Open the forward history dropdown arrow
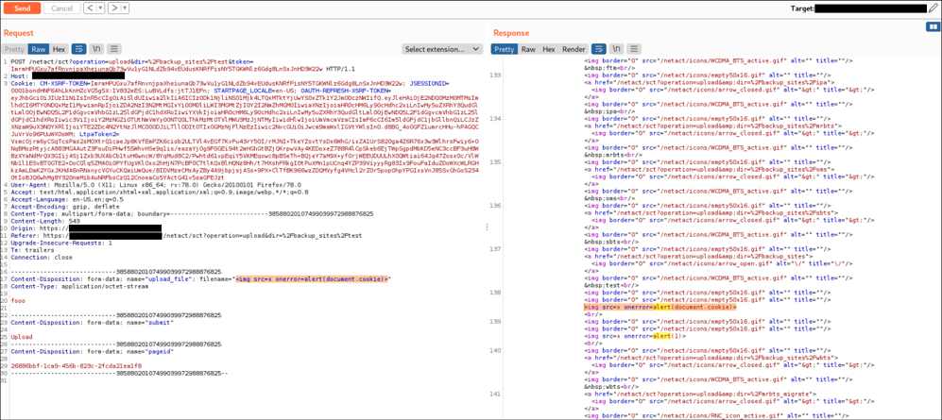Screen dimensions: 942x420 click(127, 8)
